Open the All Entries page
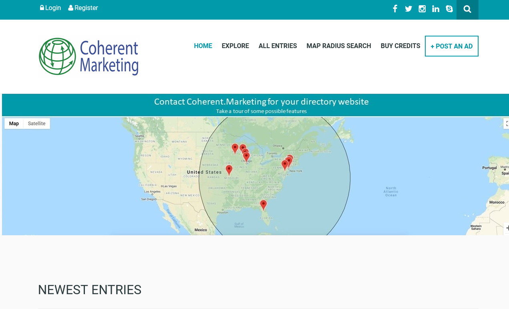Image resolution: width=509 pixels, height=309 pixels. (278, 46)
